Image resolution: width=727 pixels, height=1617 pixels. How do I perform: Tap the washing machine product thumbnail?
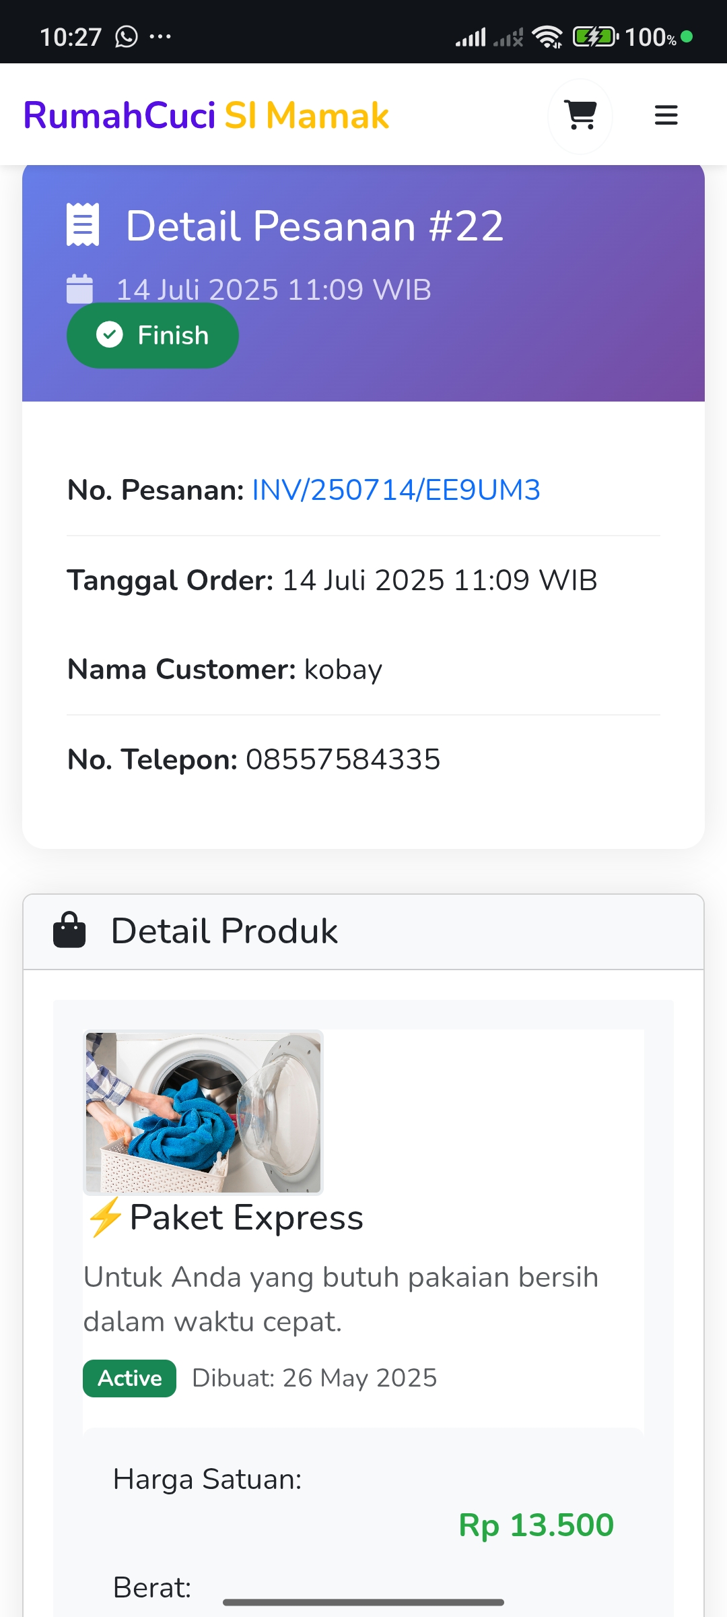click(203, 1112)
